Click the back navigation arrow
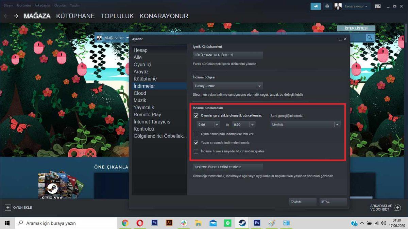The height and width of the screenshot is (229, 408). click(x=6, y=16)
